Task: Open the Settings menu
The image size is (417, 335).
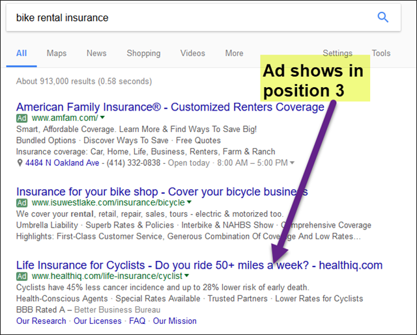Action: [338, 53]
